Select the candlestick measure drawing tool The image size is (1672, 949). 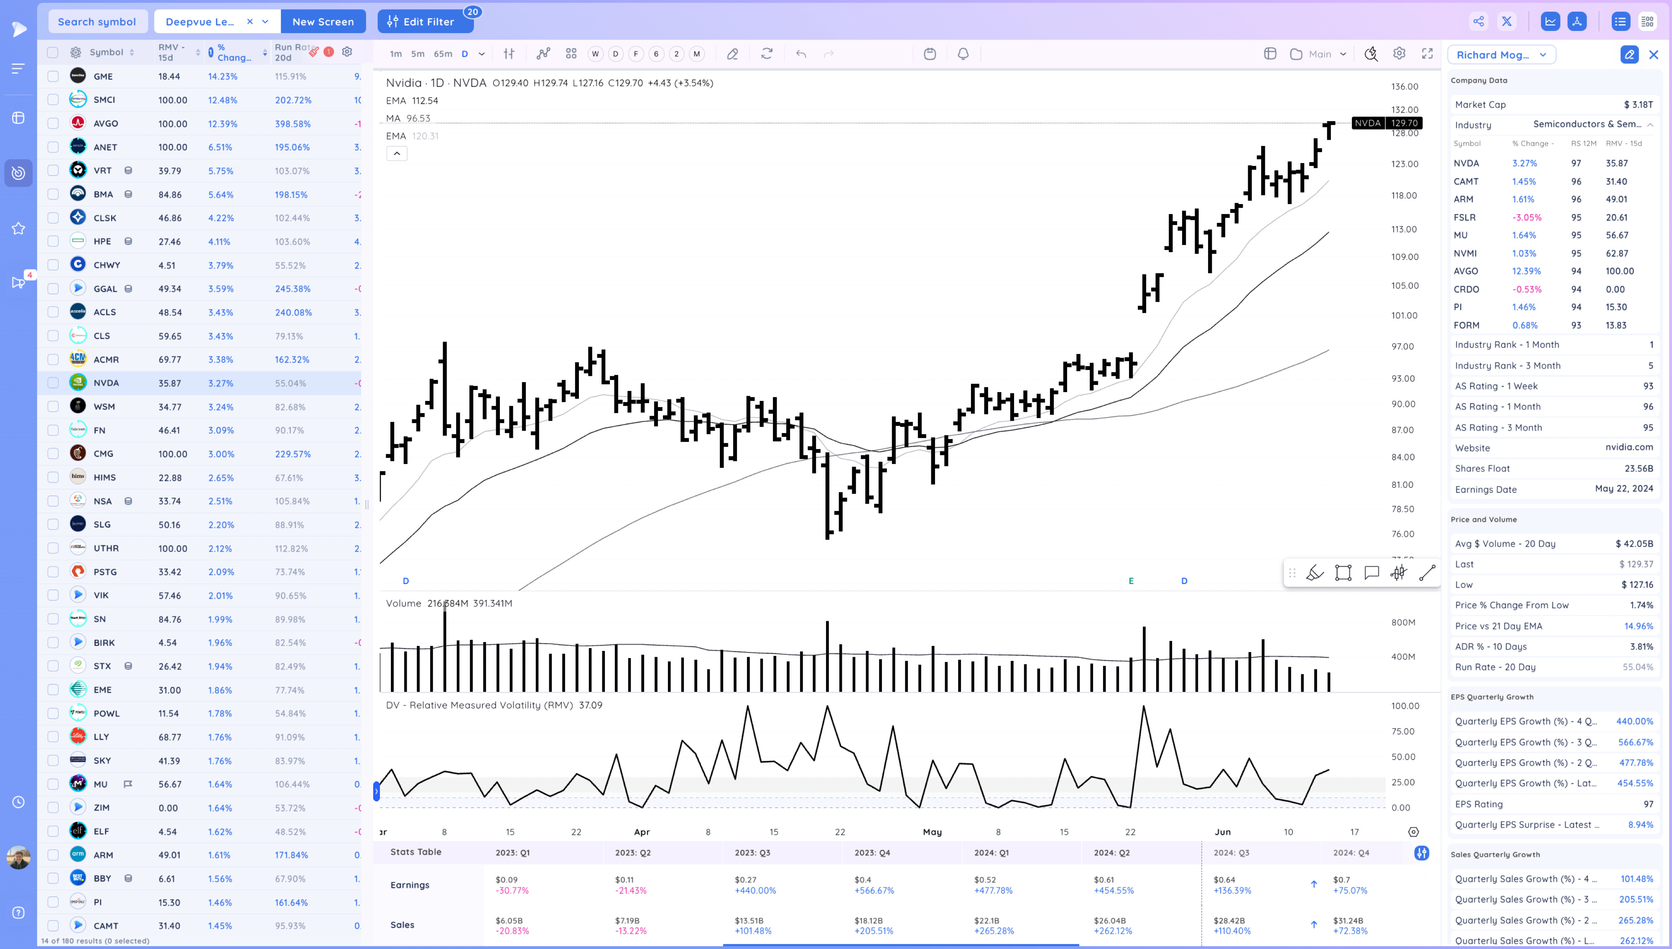pos(1398,573)
